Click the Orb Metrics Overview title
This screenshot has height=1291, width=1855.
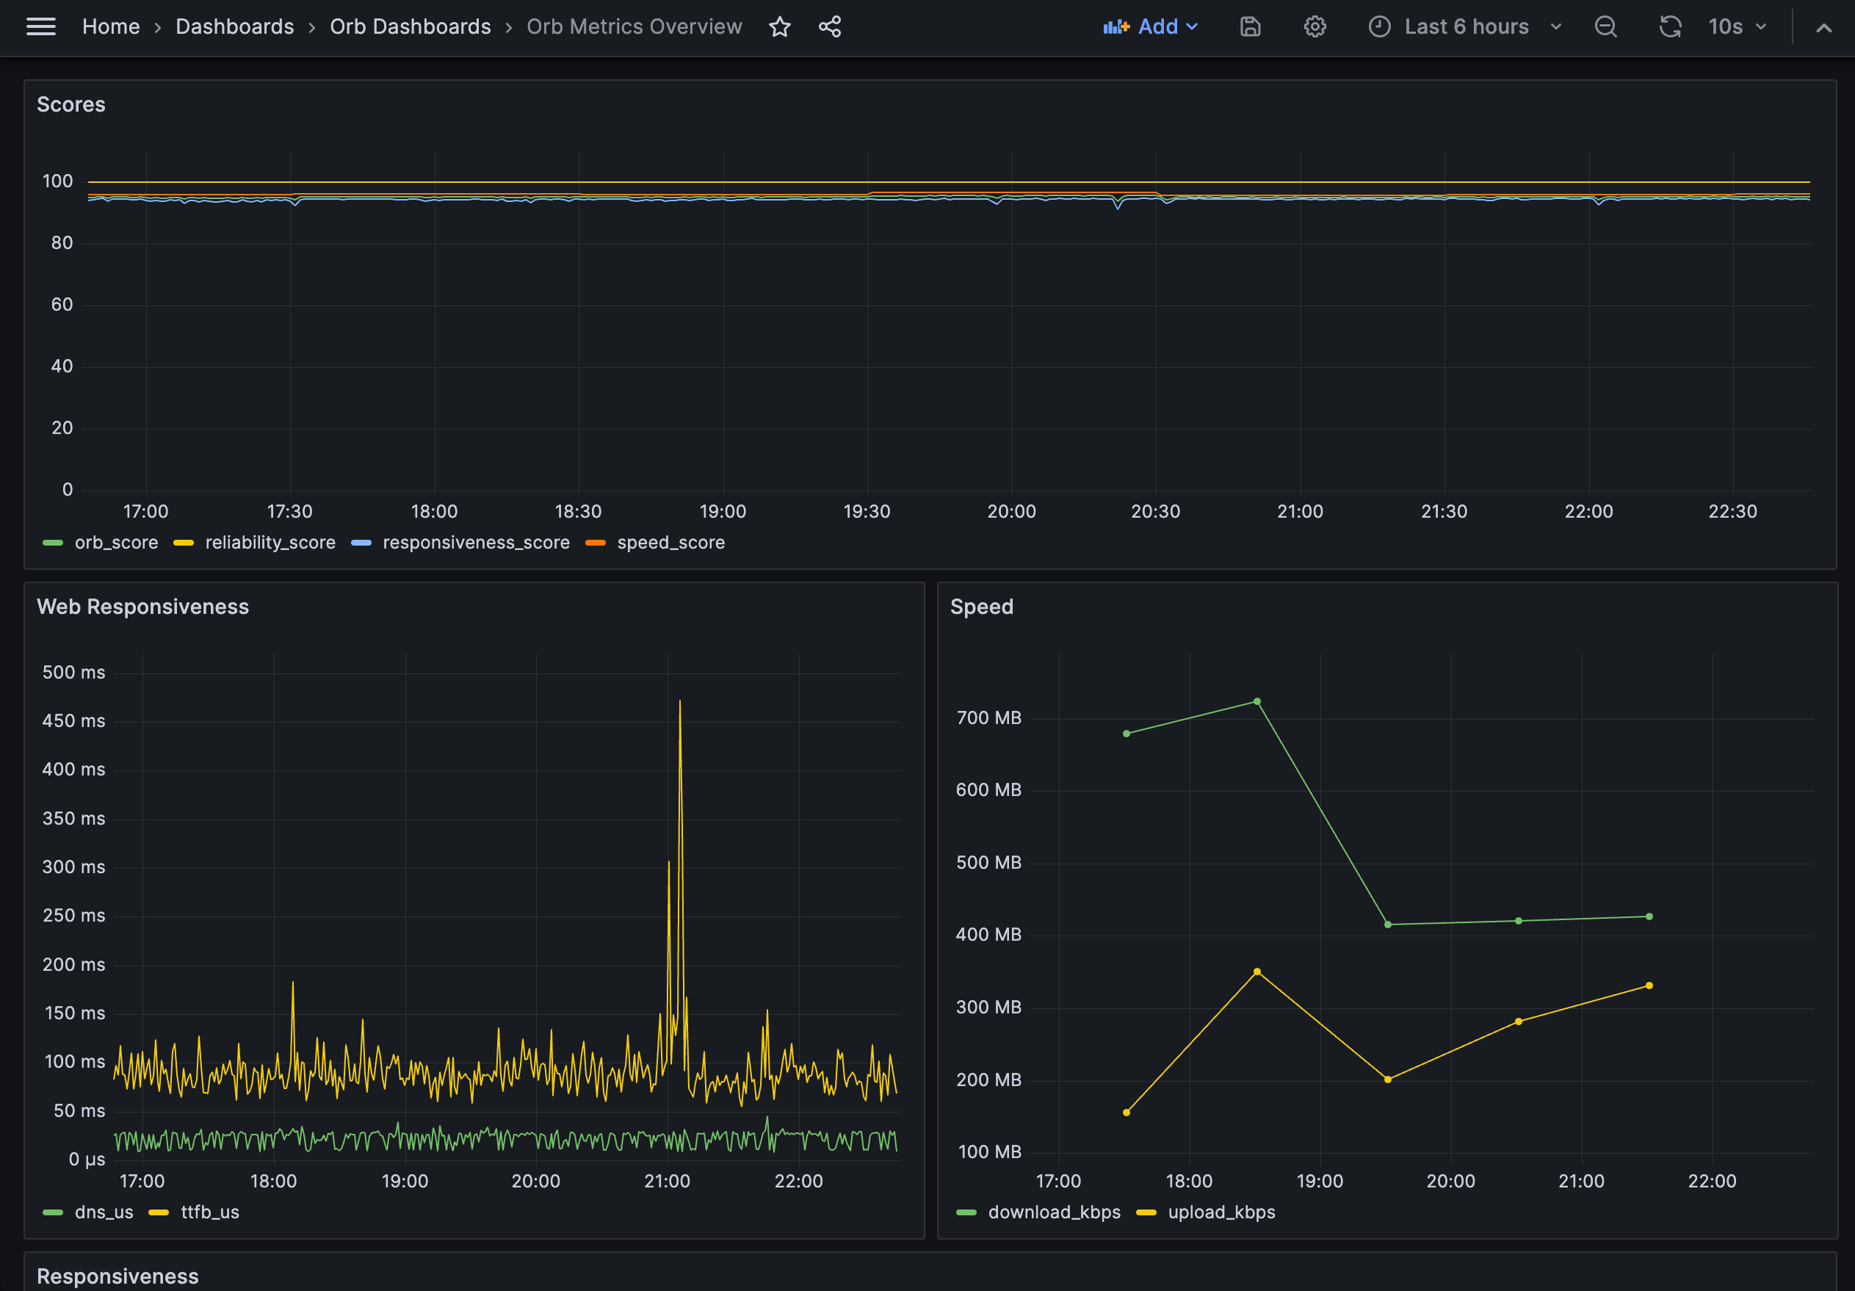coord(634,26)
